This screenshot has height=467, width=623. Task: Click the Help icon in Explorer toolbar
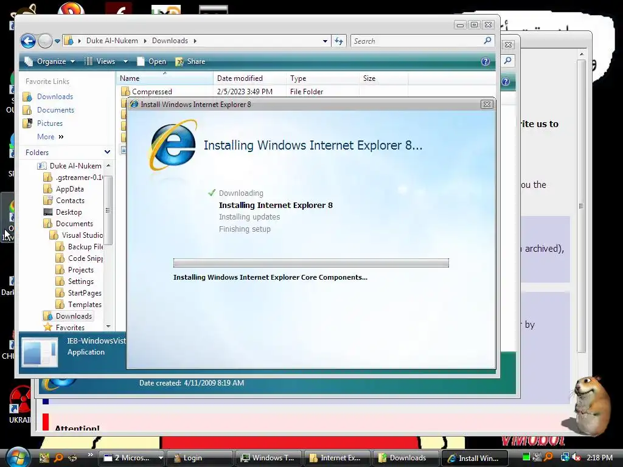(485, 61)
